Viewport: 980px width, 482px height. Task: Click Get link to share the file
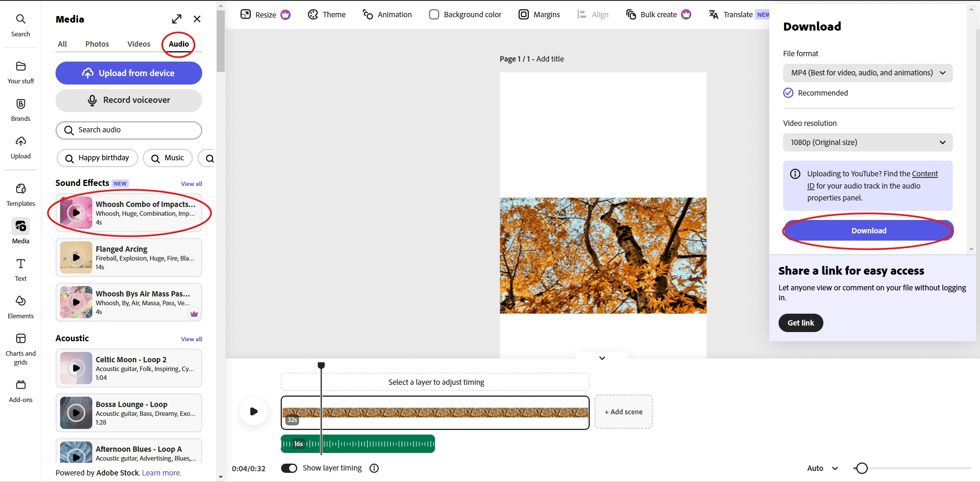point(800,322)
